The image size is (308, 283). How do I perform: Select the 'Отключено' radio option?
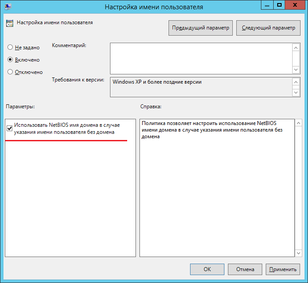click(10, 72)
